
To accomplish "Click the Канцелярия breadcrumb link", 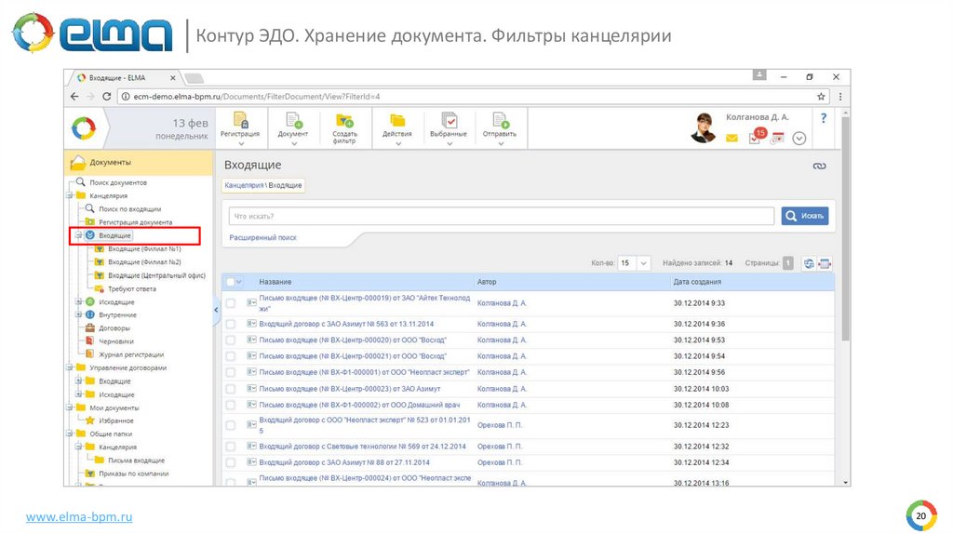I will 243,186.
